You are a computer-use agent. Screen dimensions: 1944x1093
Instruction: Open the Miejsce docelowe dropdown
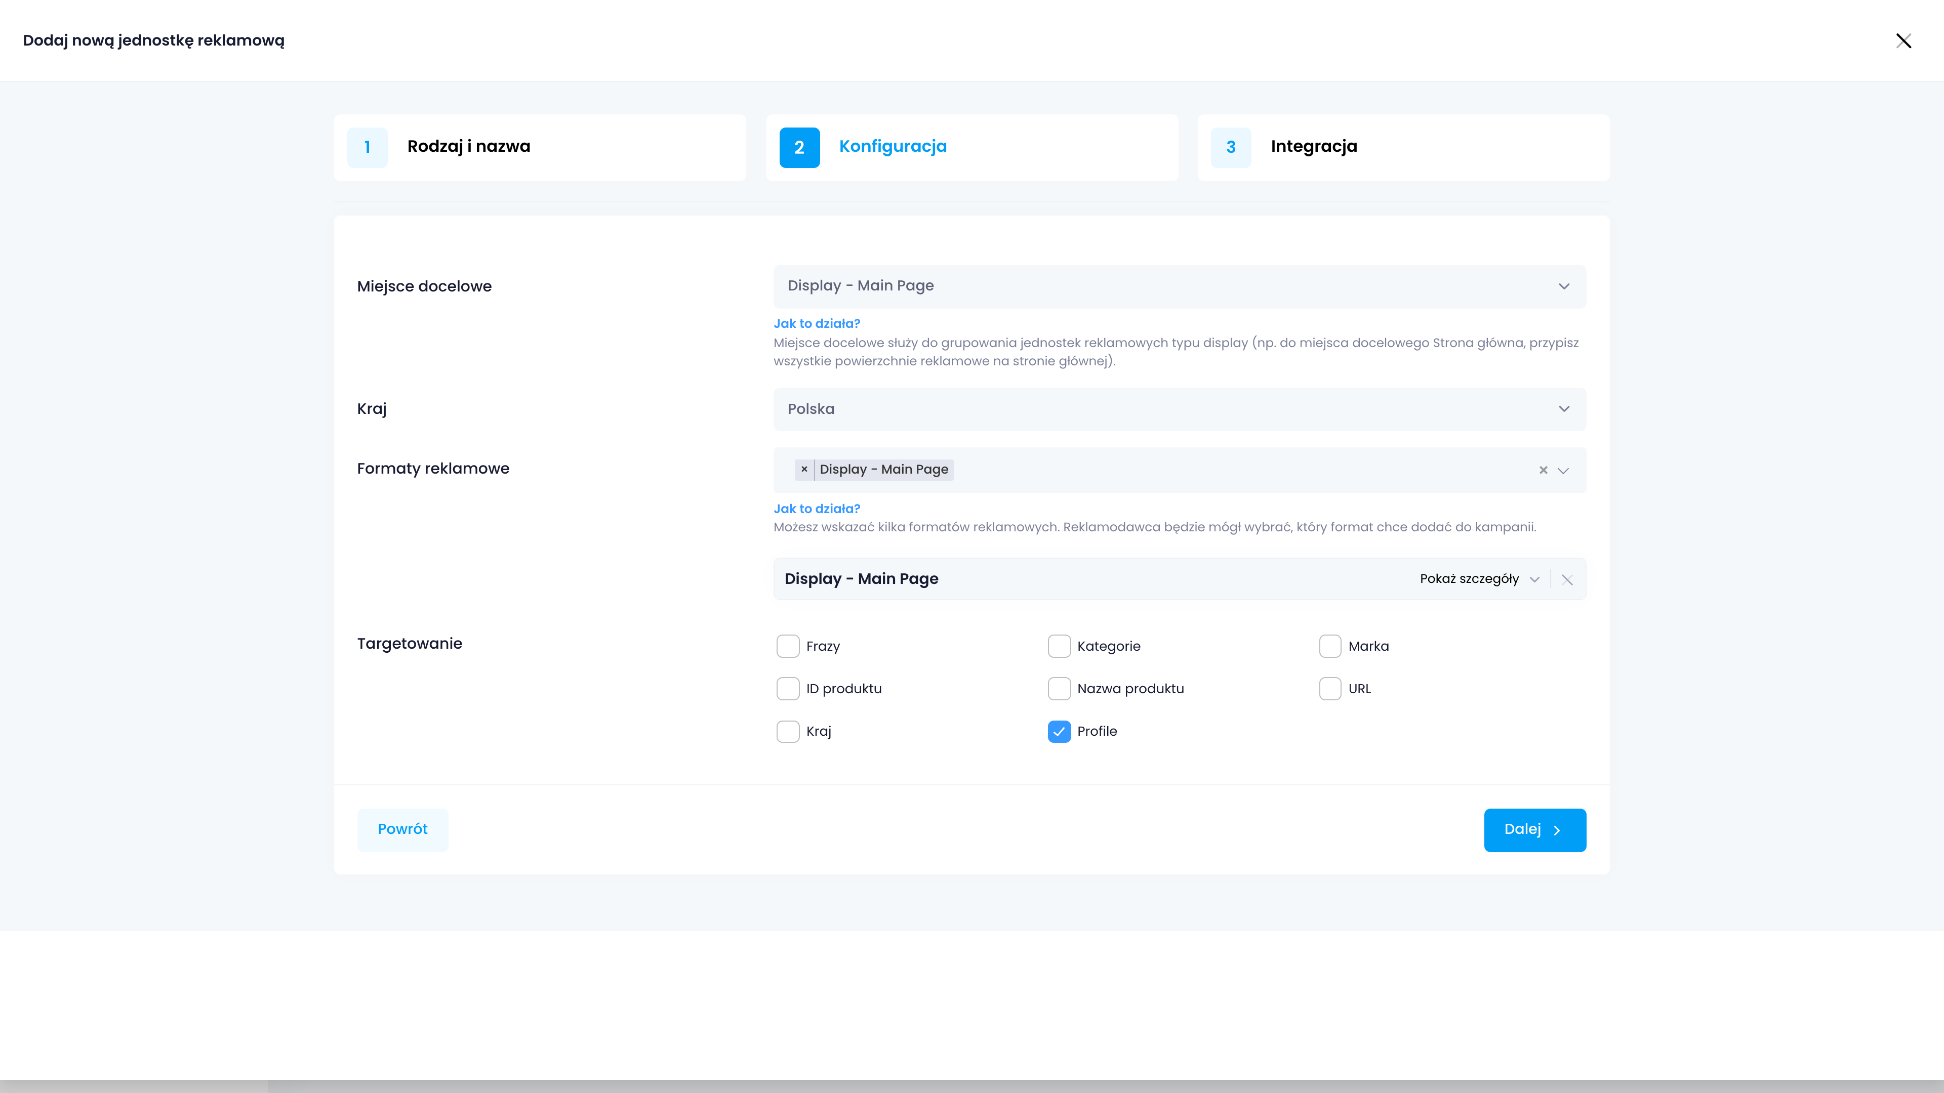[1179, 286]
